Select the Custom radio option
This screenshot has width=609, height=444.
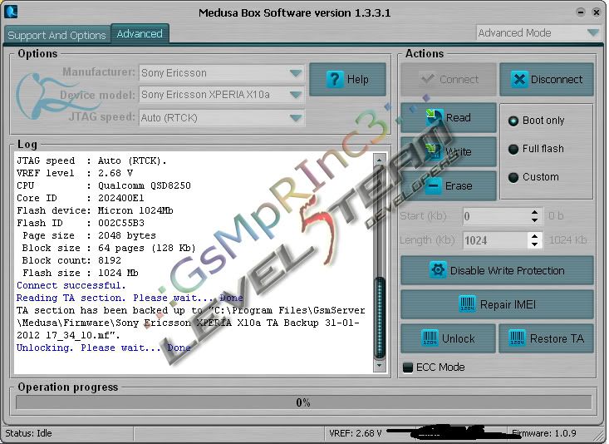pyautogui.click(x=513, y=177)
